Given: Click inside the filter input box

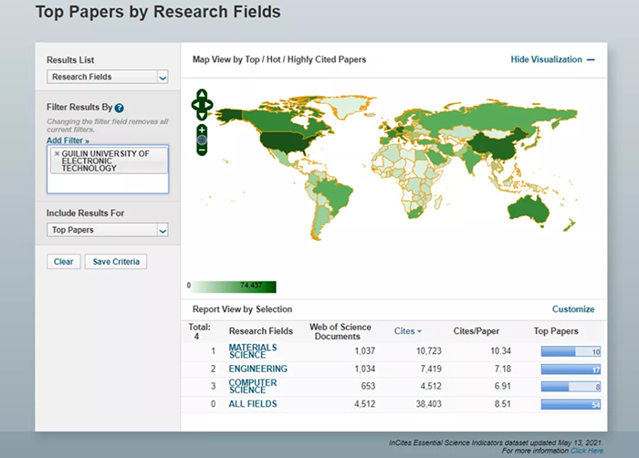Looking at the screenshot, I should (x=107, y=182).
